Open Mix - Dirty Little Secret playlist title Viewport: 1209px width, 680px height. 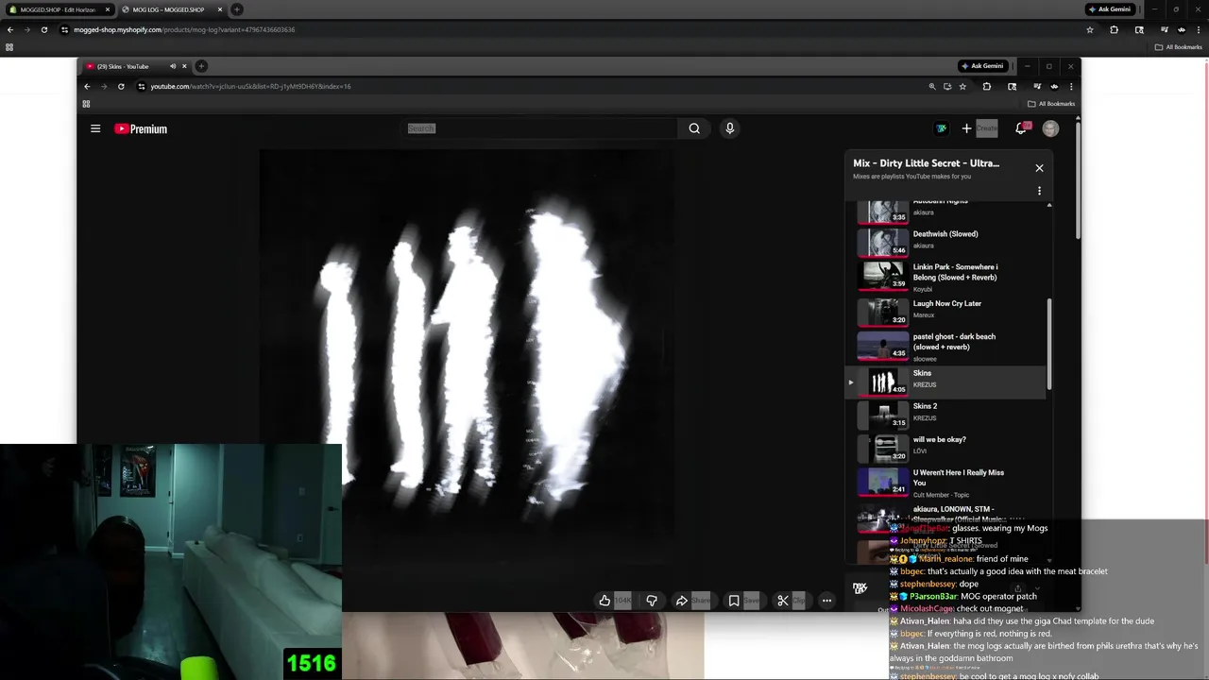(x=926, y=163)
